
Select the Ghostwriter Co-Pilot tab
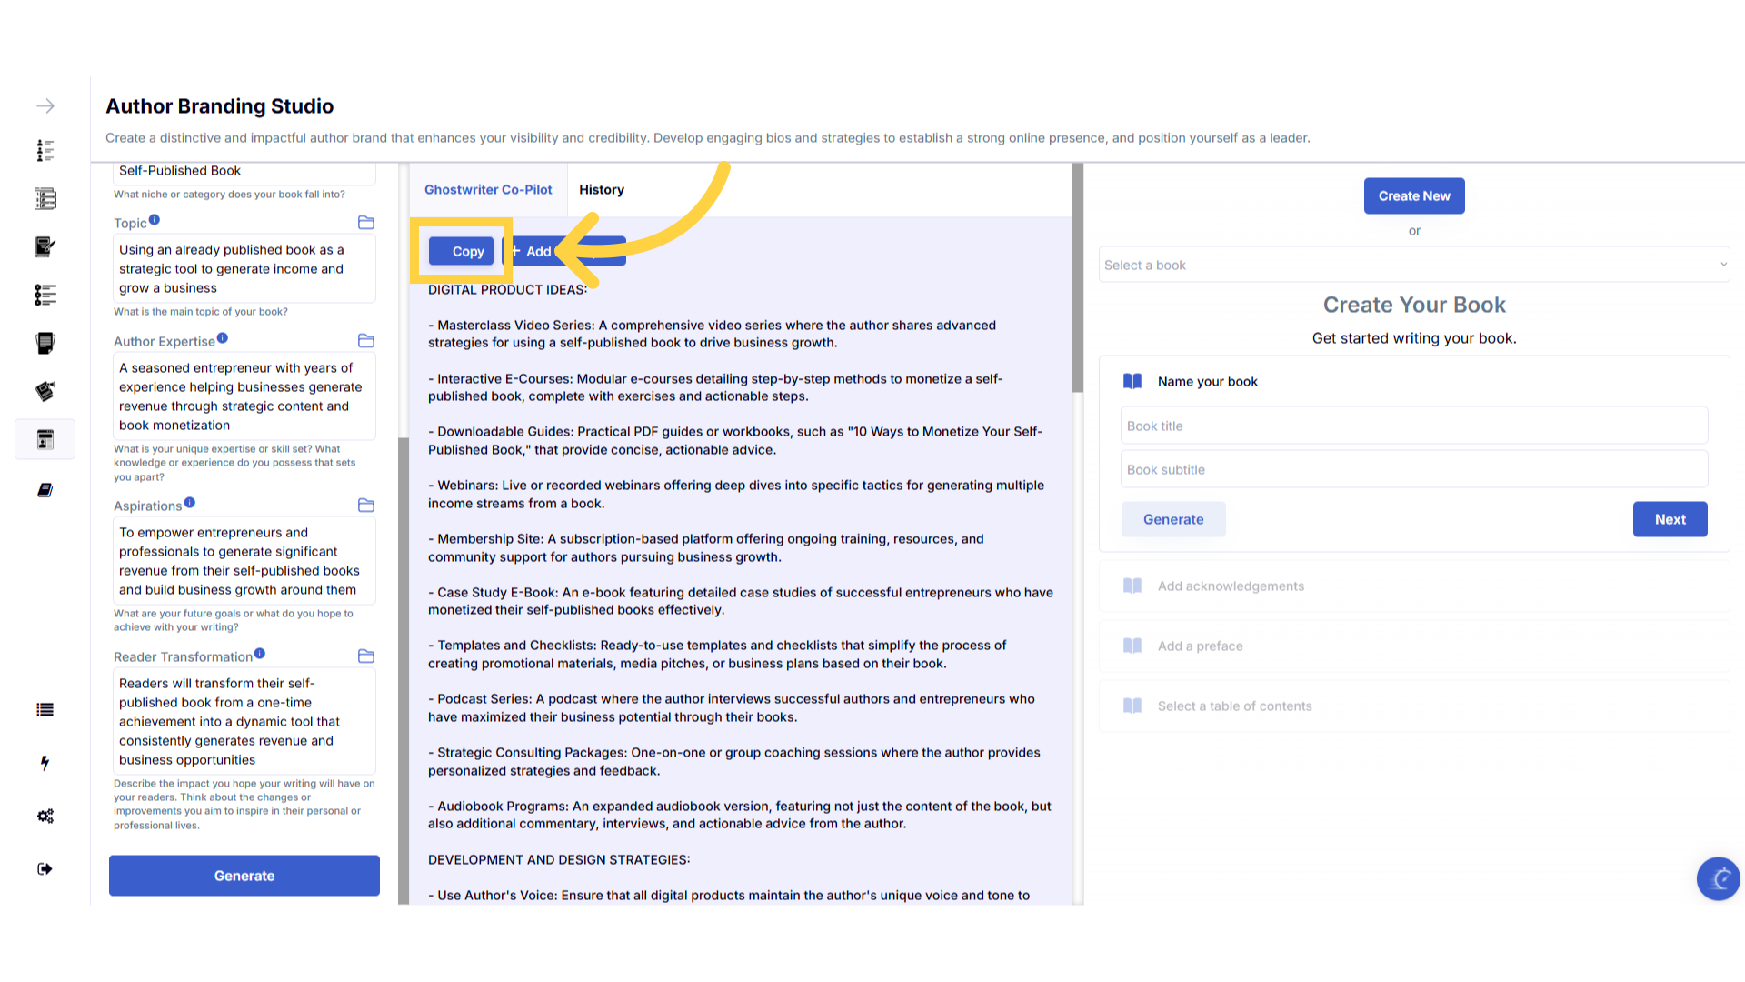tap(488, 190)
